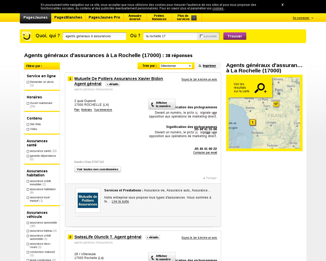326x261 pixels.
Task: Check Vidéo filter
Action: click(x=28, y=129)
